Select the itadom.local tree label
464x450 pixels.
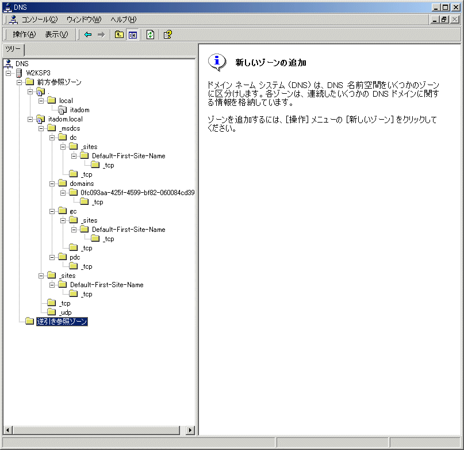coord(66,119)
